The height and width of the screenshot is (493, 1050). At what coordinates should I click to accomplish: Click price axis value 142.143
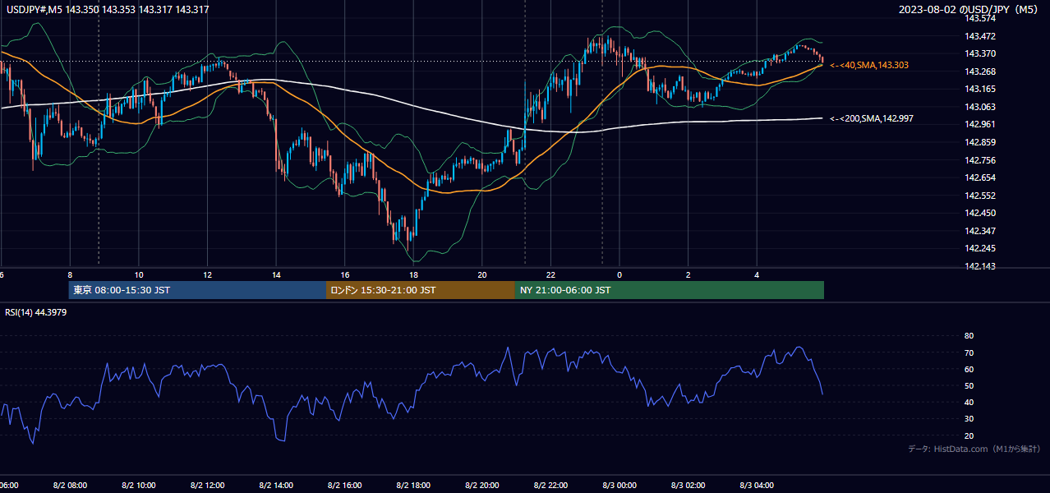pos(980,266)
